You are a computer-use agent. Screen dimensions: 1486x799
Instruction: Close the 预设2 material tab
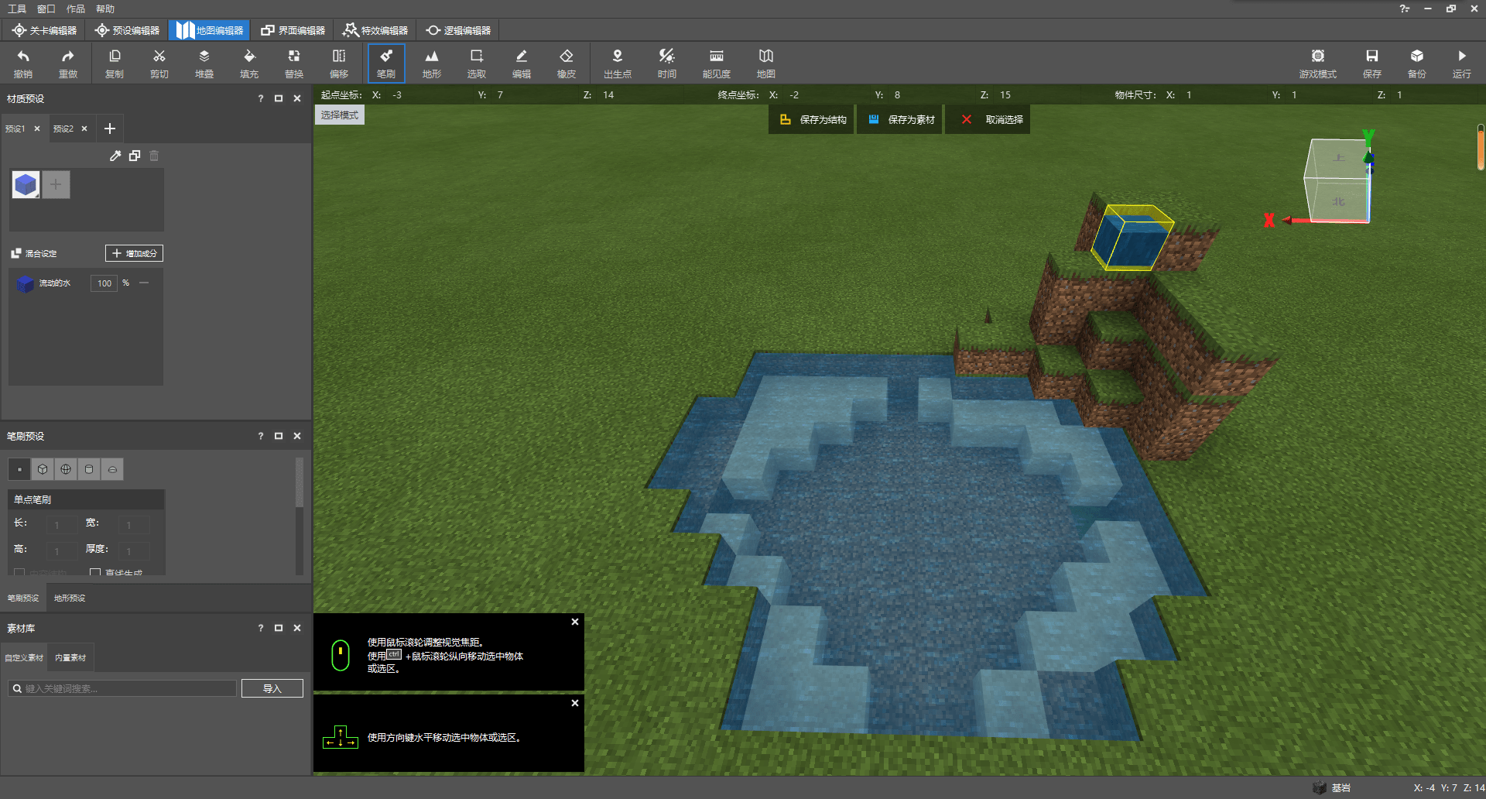(84, 129)
